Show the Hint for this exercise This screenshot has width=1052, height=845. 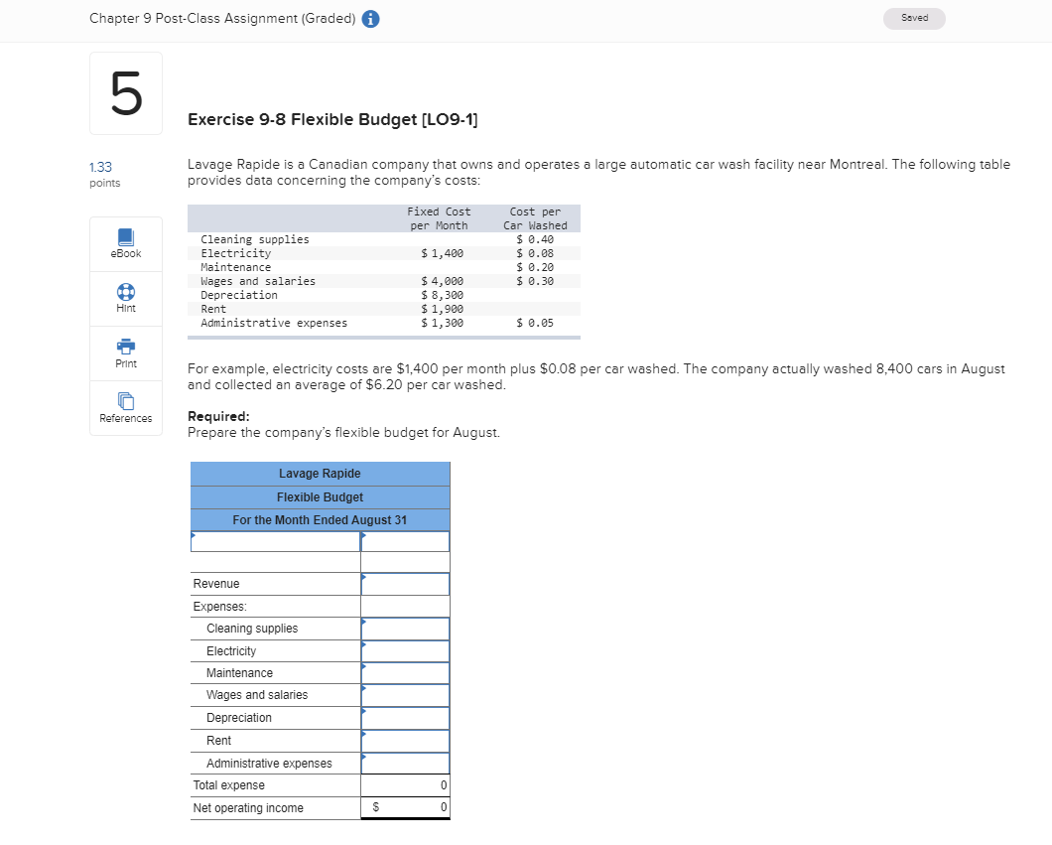(x=125, y=299)
